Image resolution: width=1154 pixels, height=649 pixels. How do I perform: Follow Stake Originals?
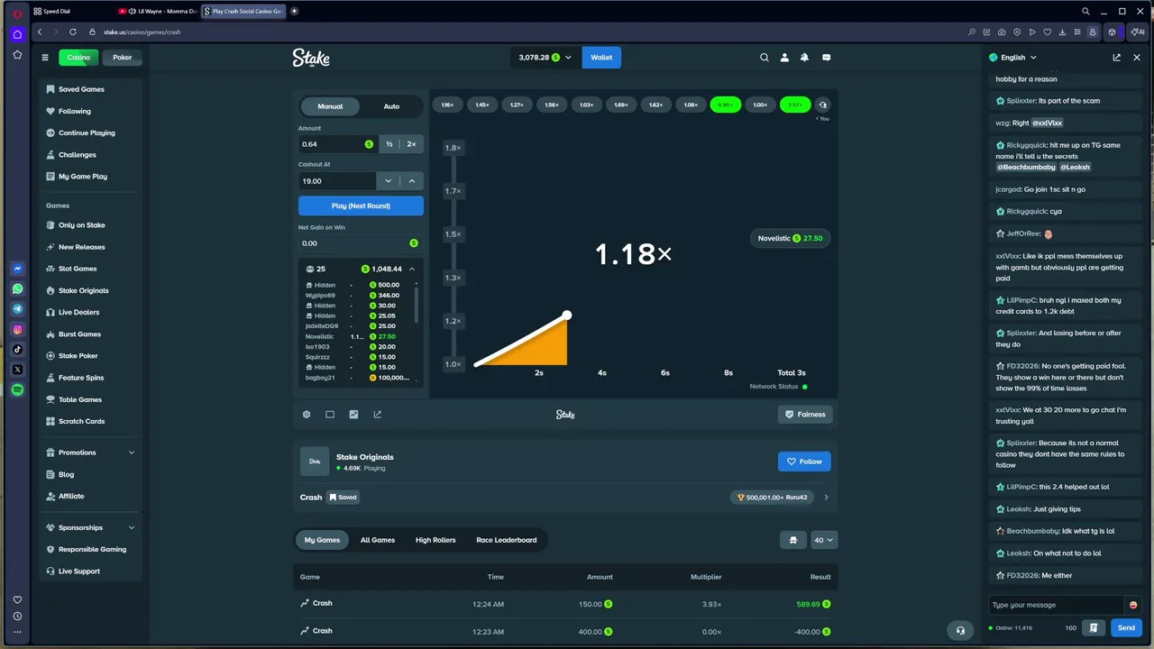tap(804, 462)
